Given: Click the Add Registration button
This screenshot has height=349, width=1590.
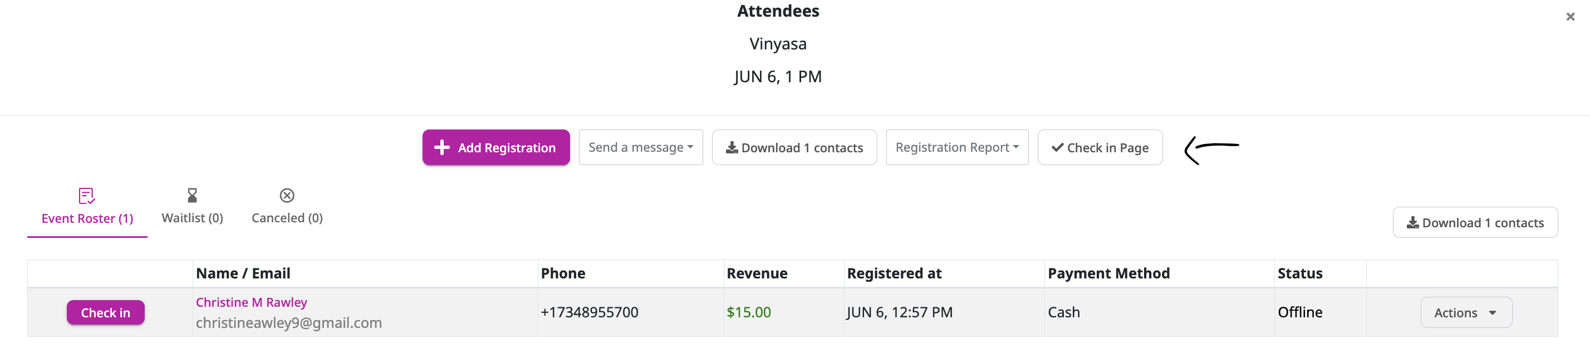Looking at the screenshot, I should pyautogui.click(x=495, y=147).
